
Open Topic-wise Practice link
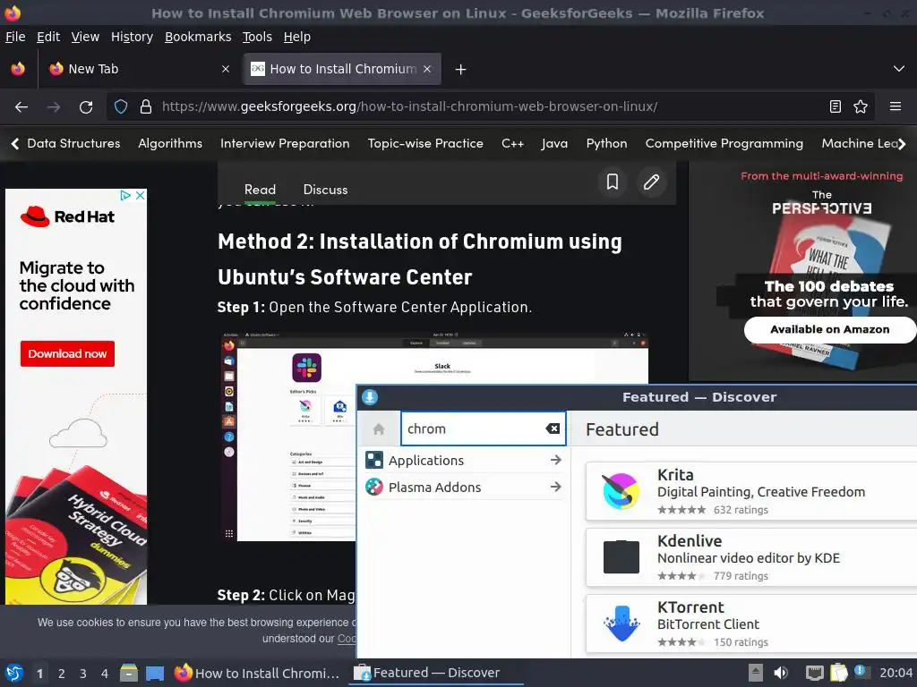425,144
